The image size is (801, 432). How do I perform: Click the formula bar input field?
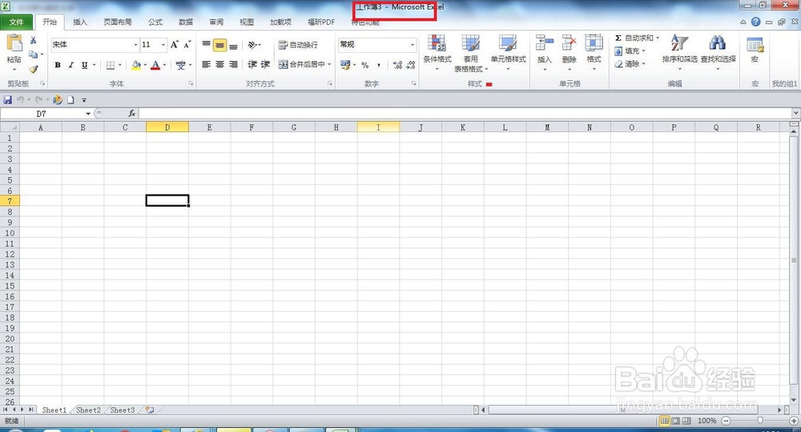(x=465, y=114)
